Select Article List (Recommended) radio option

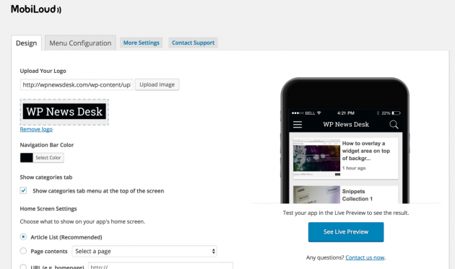(x=23, y=237)
